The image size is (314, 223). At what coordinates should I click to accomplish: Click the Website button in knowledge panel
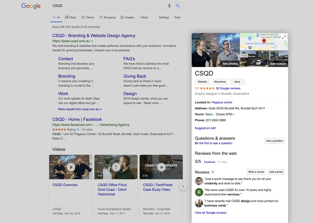tap(202, 82)
